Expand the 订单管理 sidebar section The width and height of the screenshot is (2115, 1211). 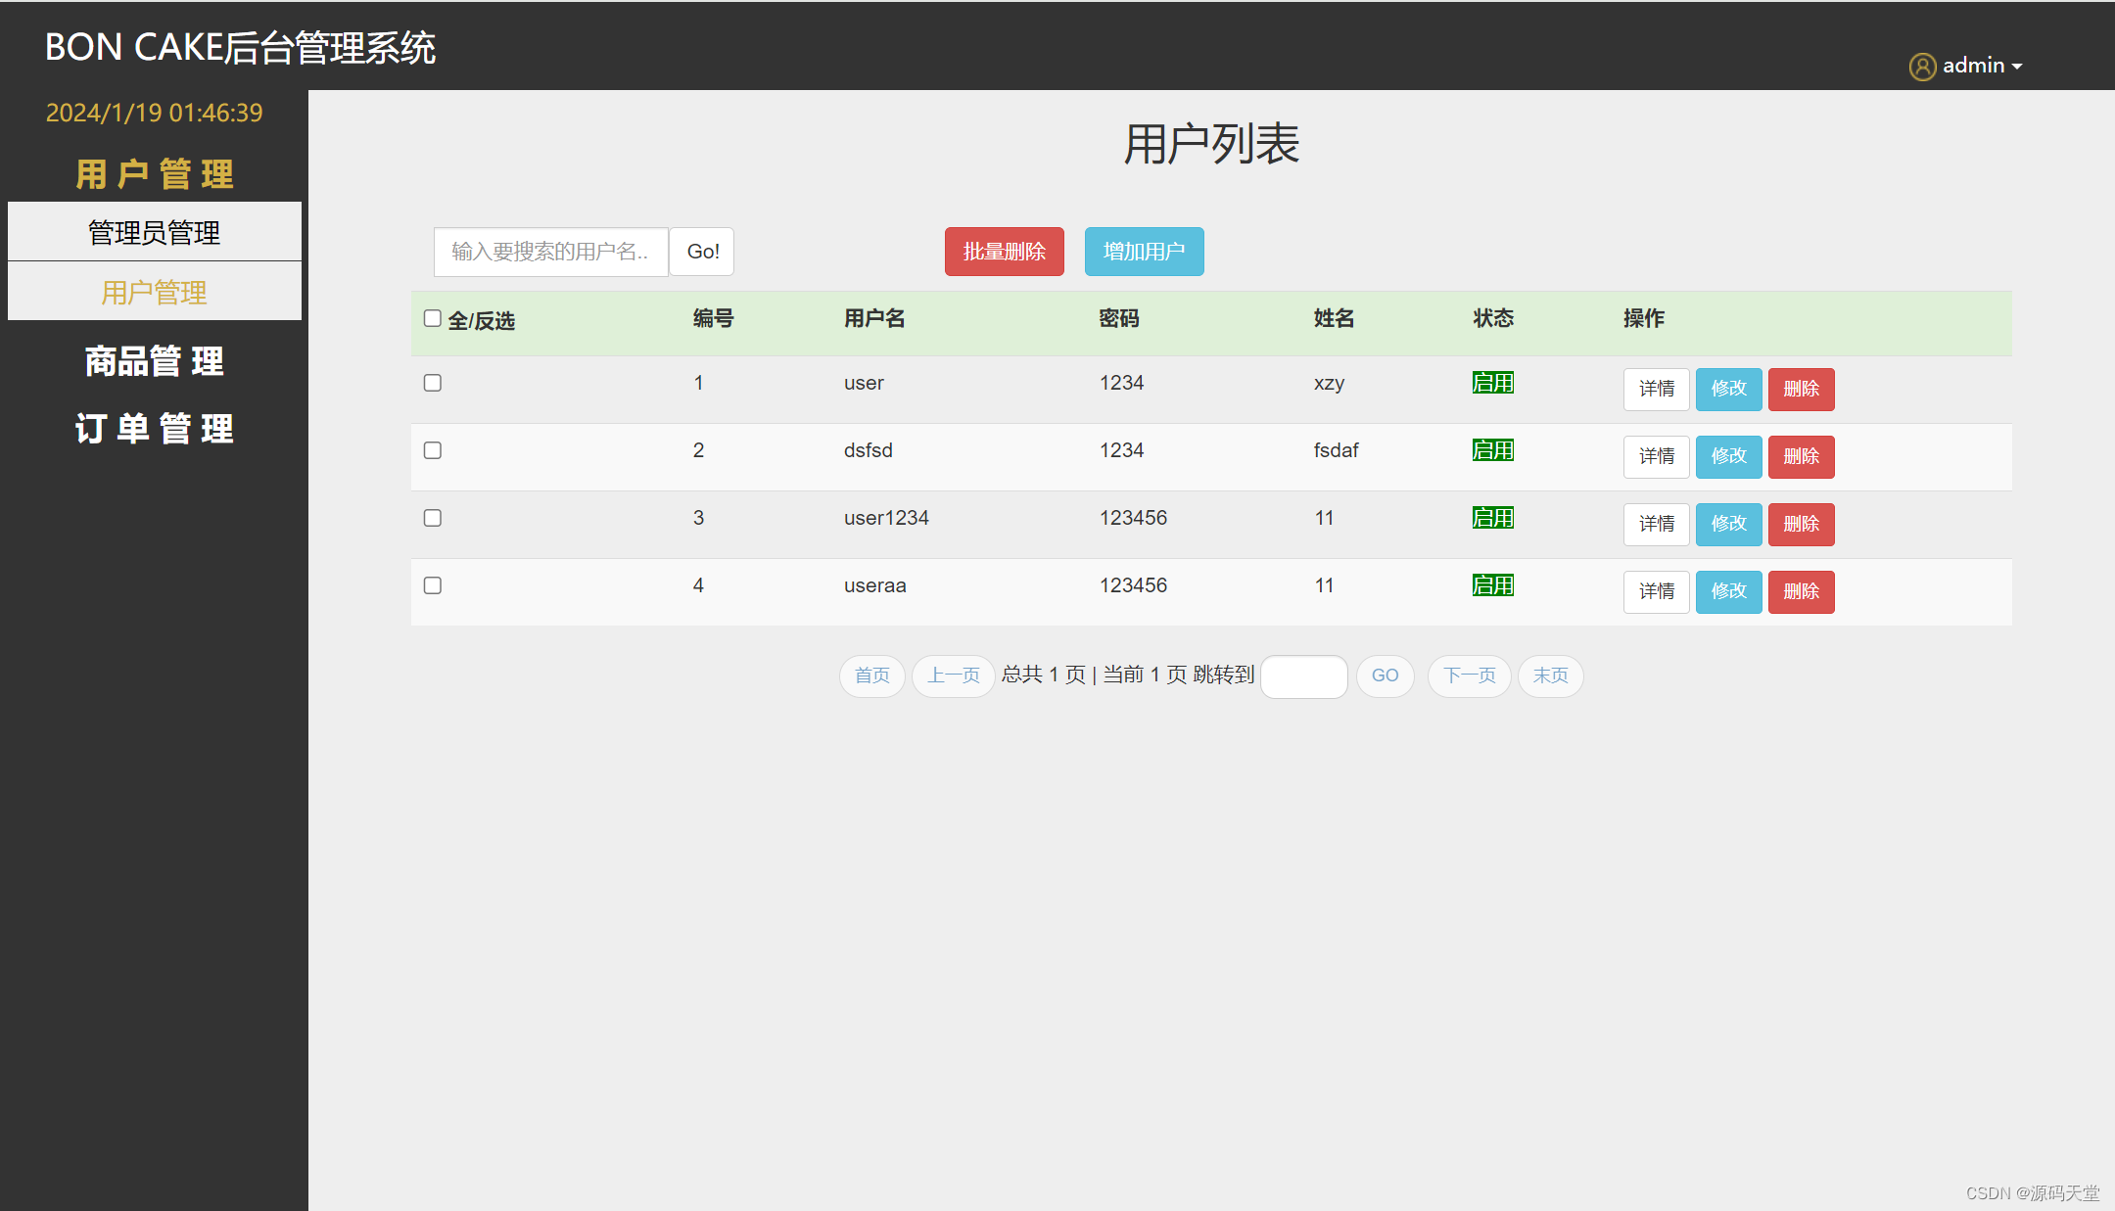pos(155,429)
